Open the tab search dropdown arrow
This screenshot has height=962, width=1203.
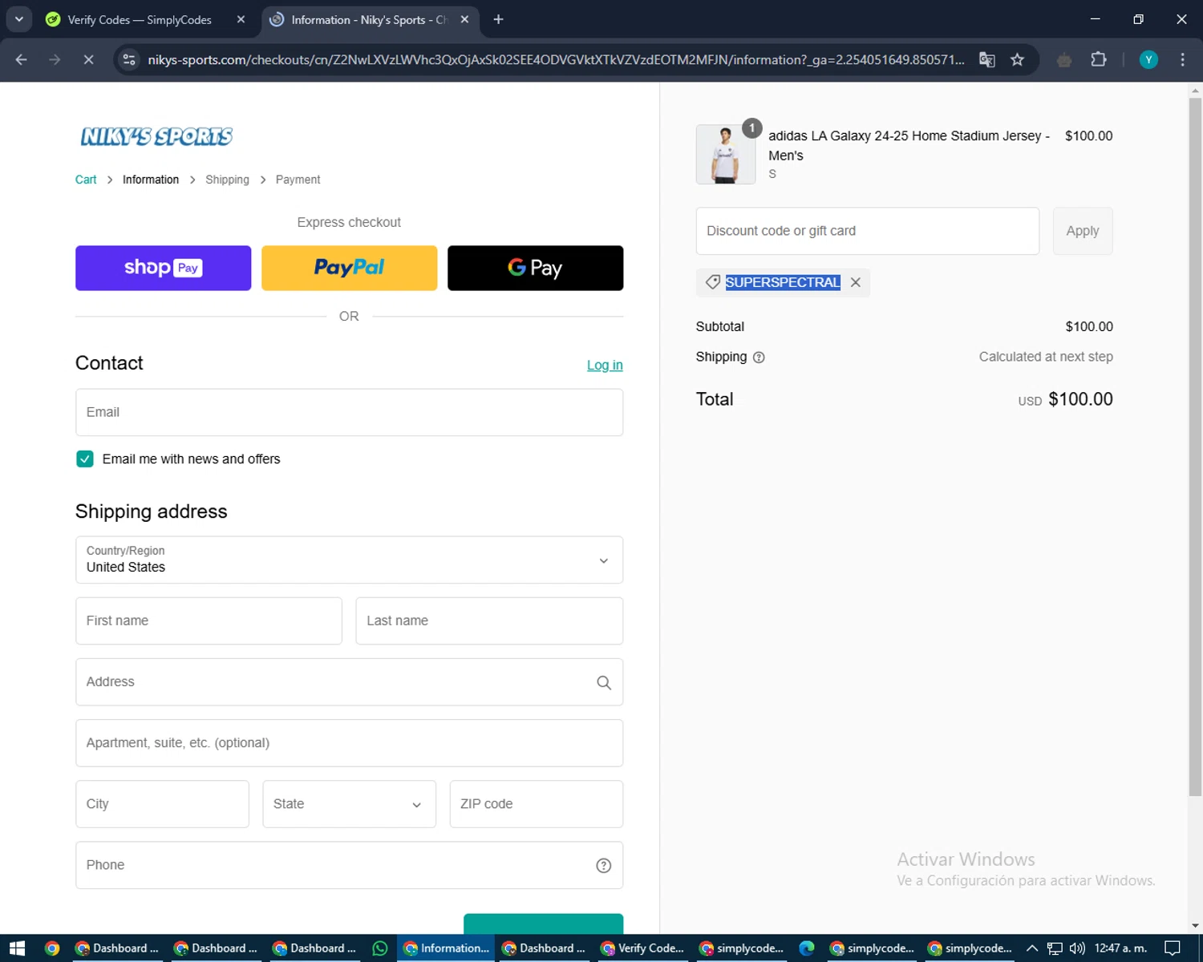click(19, 19)
